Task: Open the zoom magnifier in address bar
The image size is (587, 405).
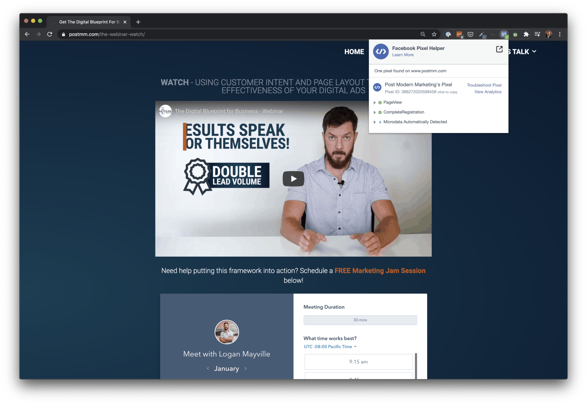Action: [x=423, y=34]
